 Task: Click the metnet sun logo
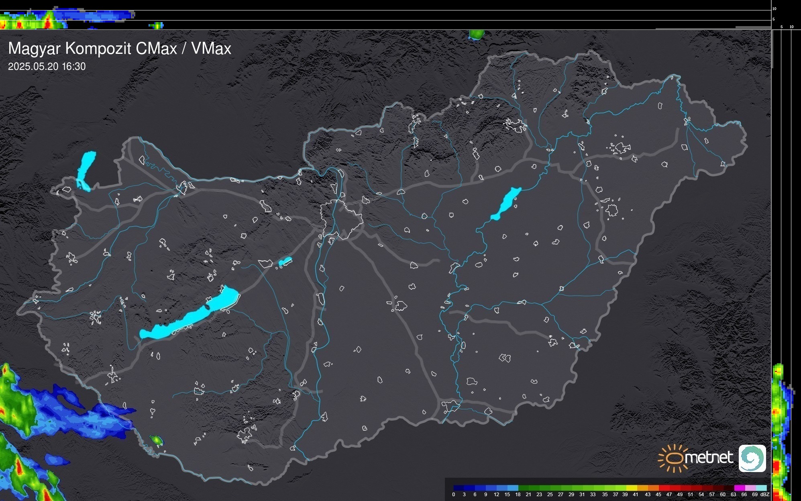673,458
